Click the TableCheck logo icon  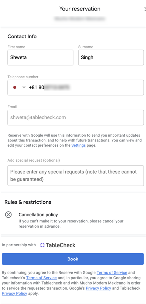click(x=42, y=245)
